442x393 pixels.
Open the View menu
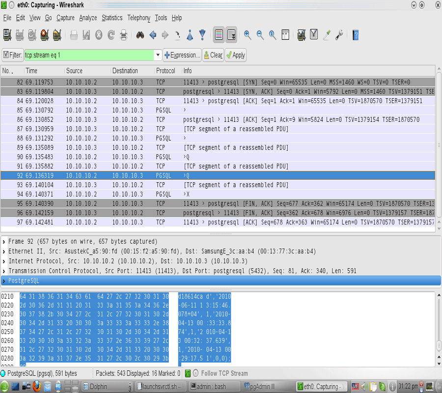(35, 18)
